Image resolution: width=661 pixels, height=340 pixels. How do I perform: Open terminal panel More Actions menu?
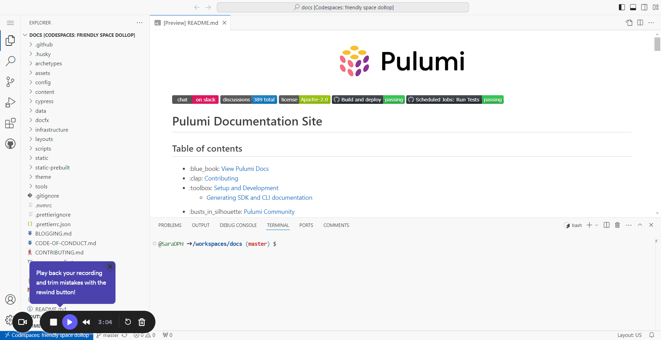[629, 225]
